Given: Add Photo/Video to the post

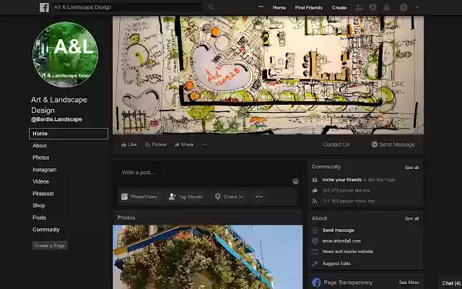Looking at the screenshot, I should [x=139, y=197].
